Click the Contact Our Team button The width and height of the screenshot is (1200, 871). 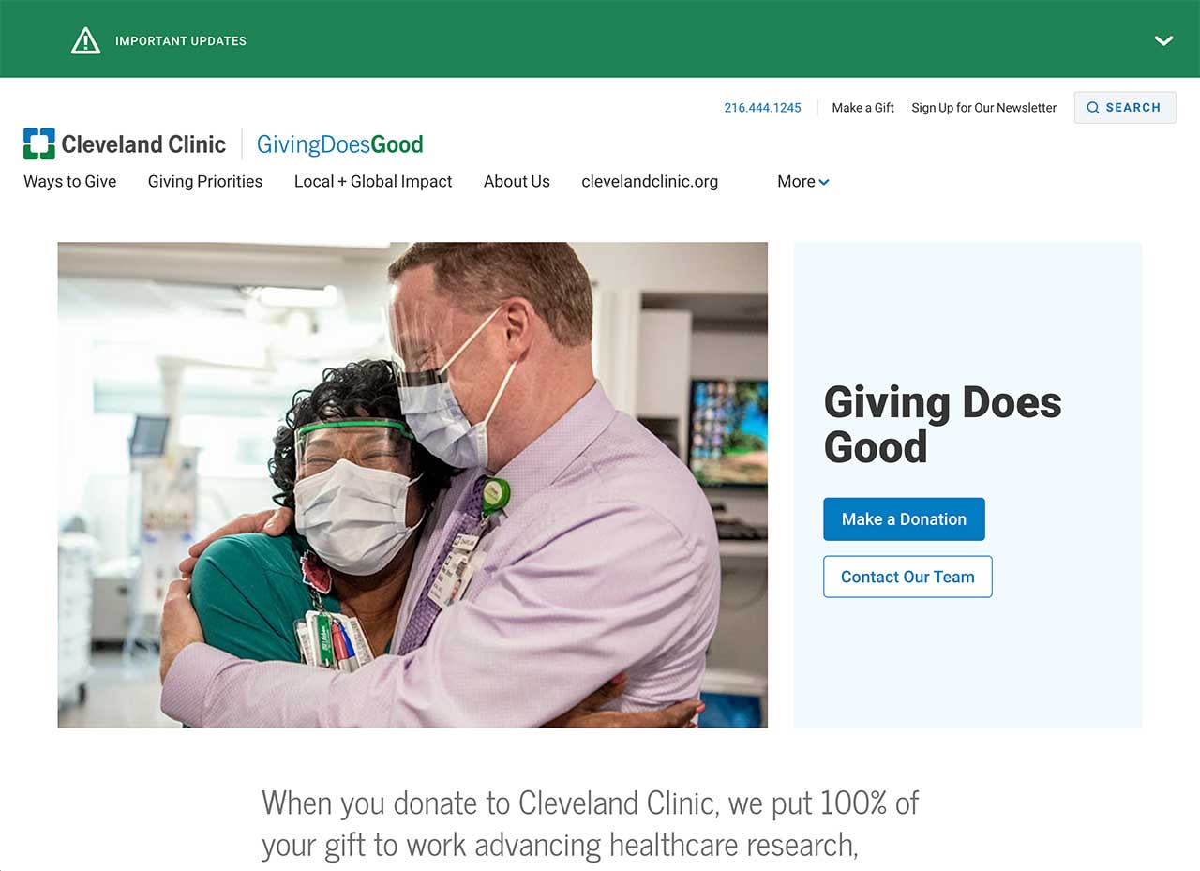click(x=907, y=577)
